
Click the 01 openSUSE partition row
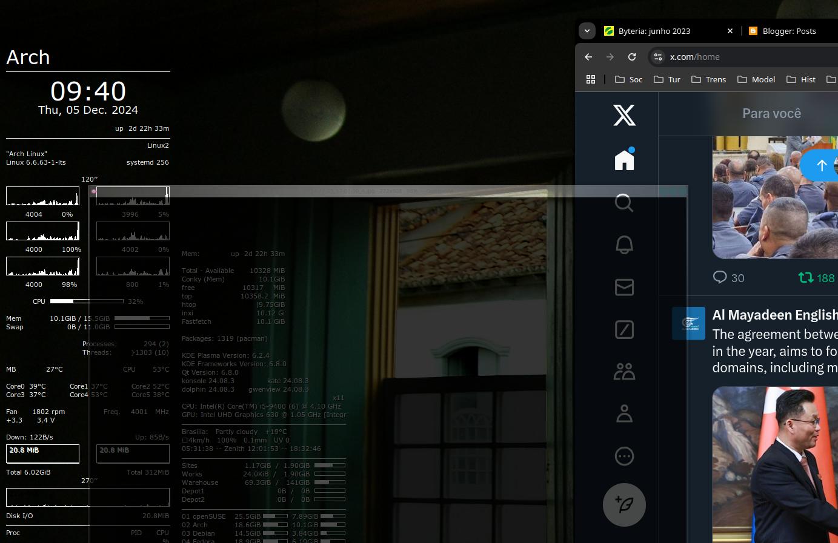[264, 516]
